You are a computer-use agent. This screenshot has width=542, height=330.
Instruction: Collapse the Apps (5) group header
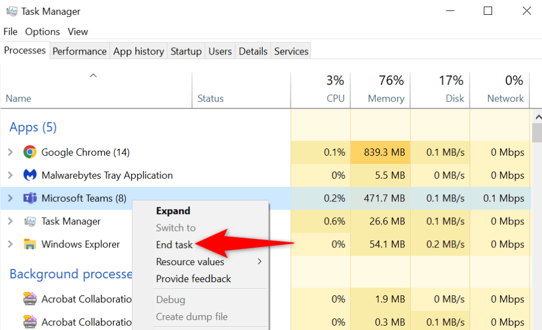[x=33, y=128]
